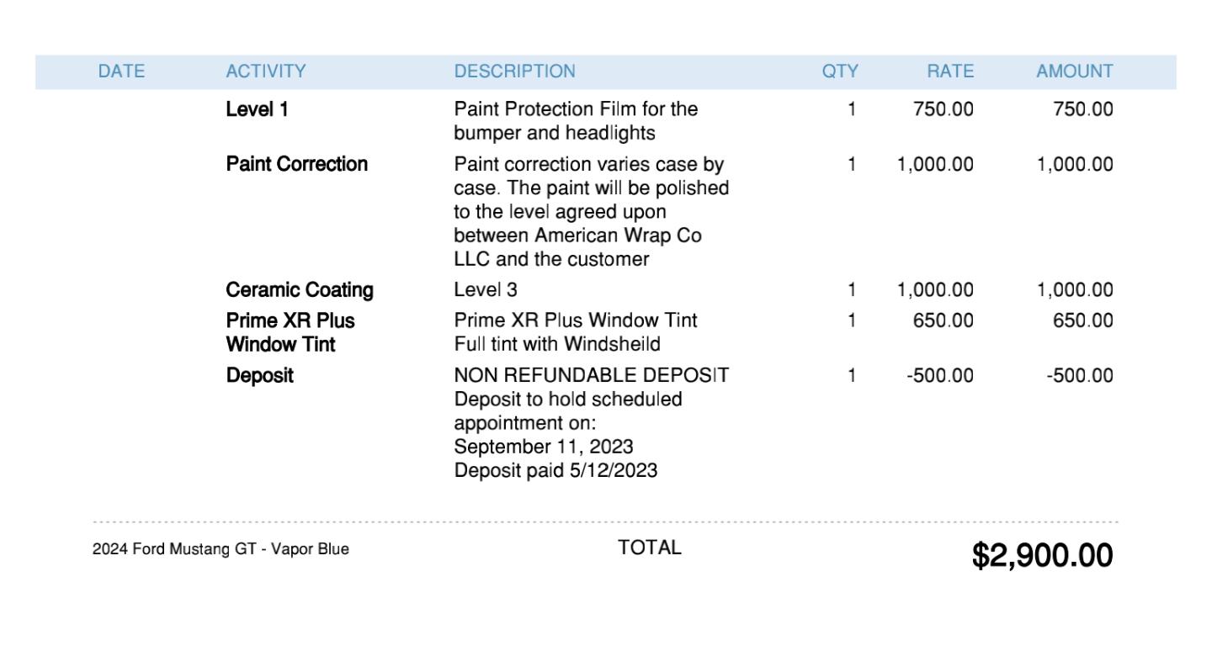The width and height of the screenshot is (1212, 651).
Task: Click the Paint Protection Film description
Action: click(x=576, y=121)
